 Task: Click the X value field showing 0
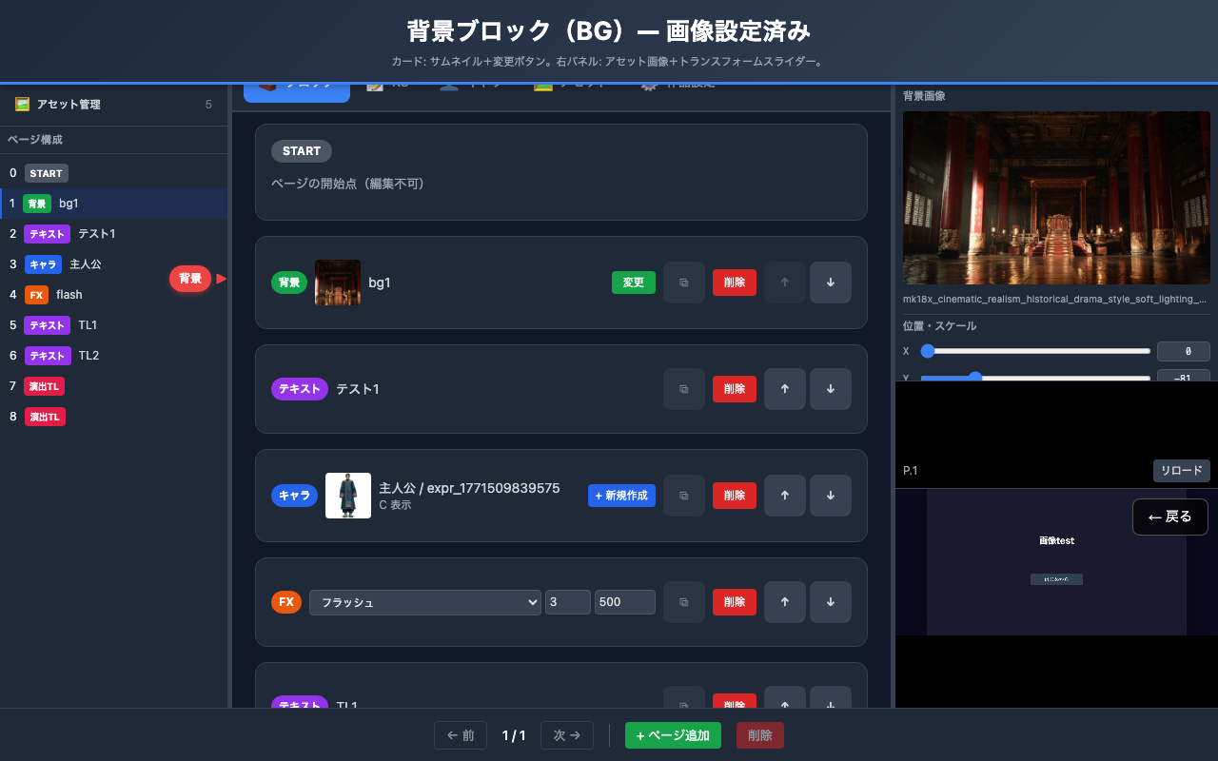click(x=1184, y=351)
